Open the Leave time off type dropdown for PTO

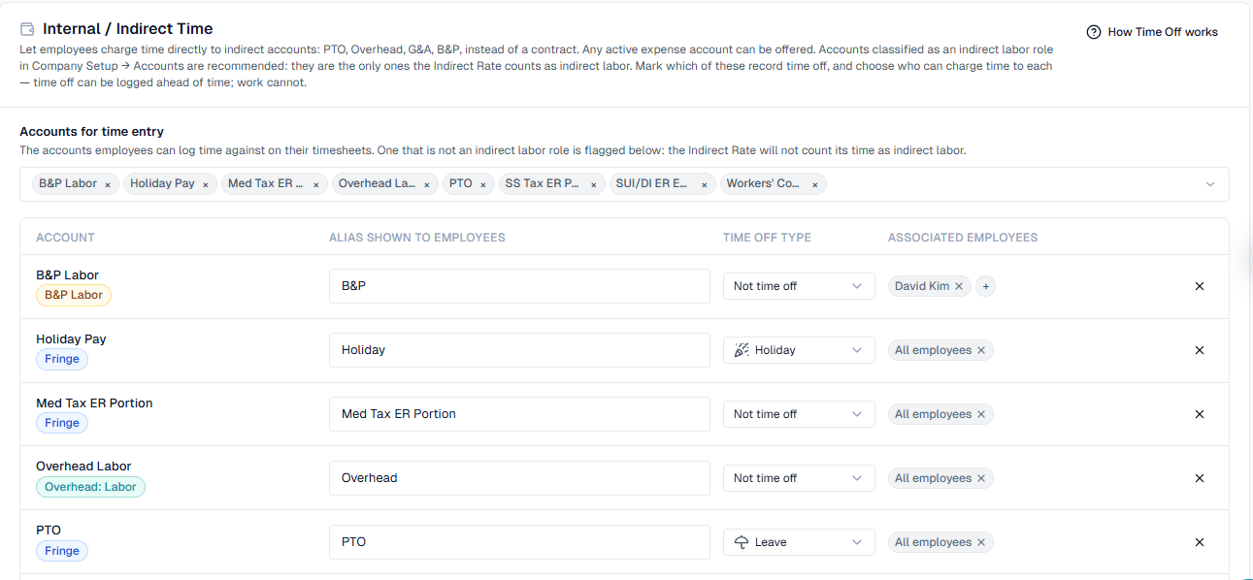799,542
